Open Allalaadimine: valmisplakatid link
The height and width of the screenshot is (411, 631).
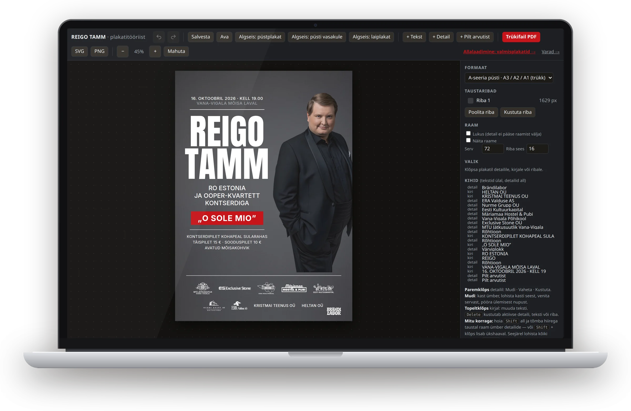(499, 52)
